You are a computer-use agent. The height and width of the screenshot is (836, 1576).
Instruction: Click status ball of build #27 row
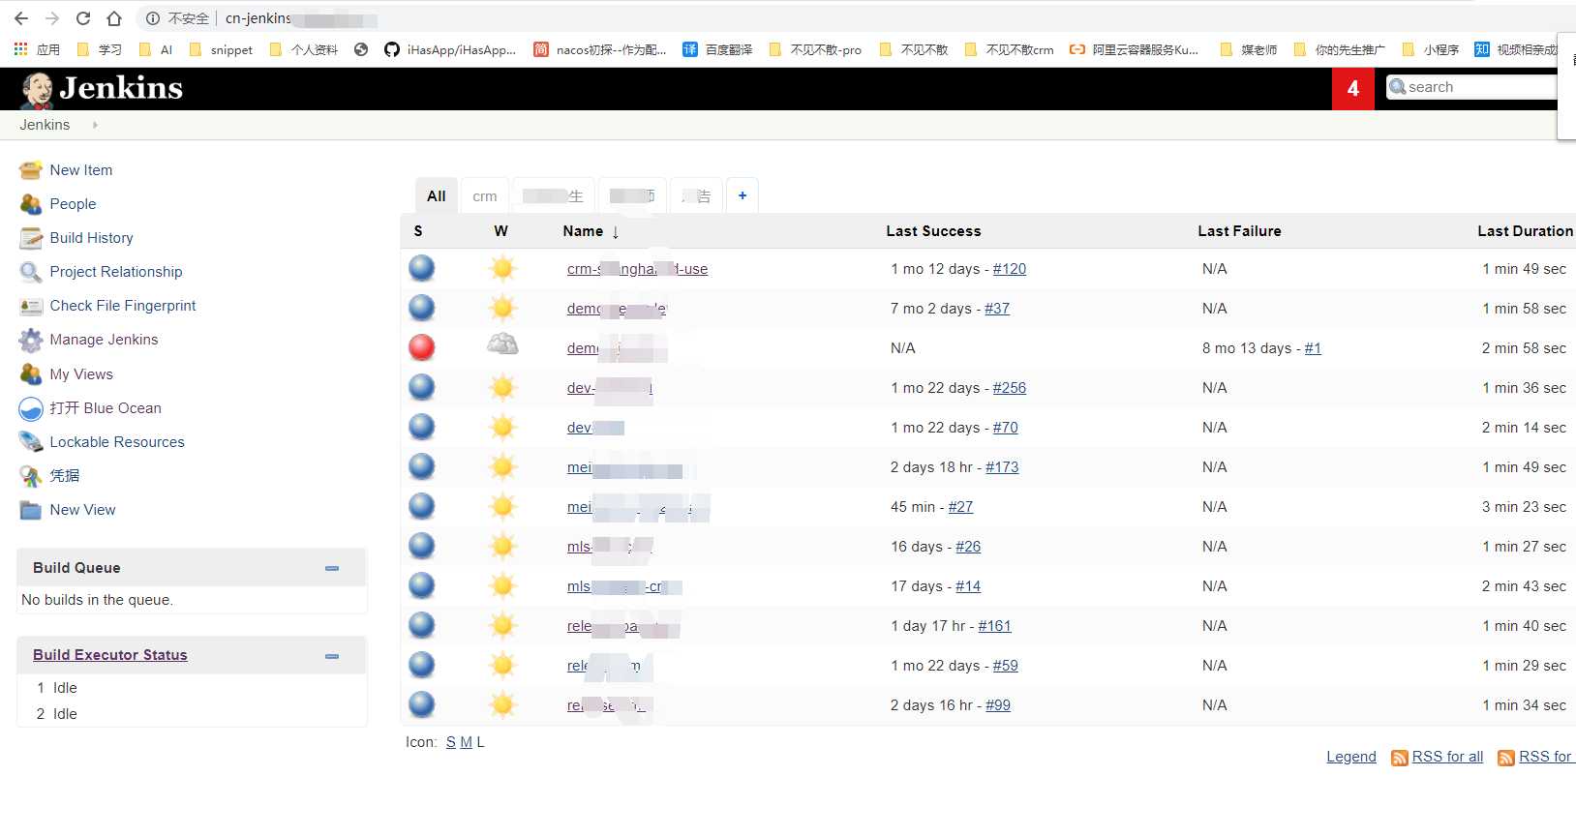pyautogui.click(x=422, y=506)
